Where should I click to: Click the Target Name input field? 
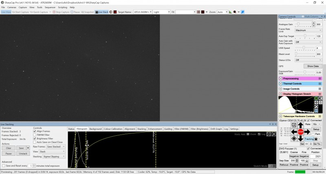click(x=142, y=12)
